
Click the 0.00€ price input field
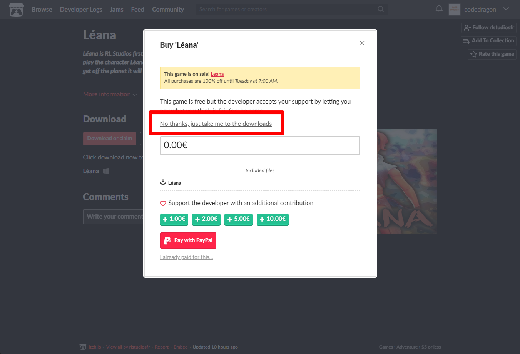point(260,145)
